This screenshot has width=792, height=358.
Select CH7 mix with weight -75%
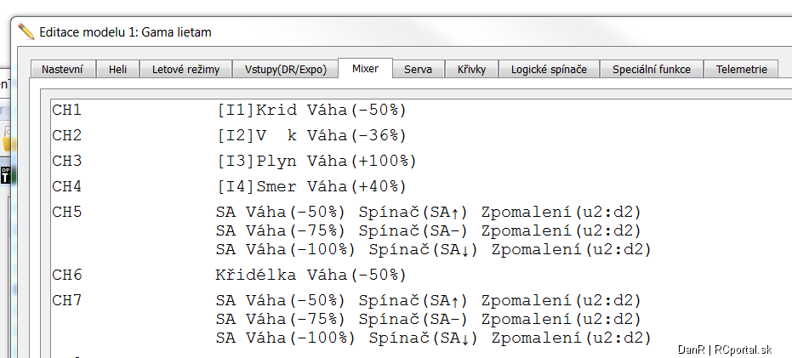coord(429,319)
